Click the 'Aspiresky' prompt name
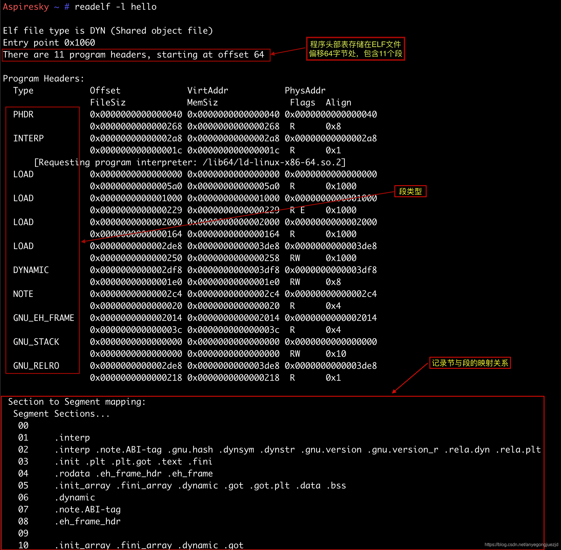 (26, 7)
